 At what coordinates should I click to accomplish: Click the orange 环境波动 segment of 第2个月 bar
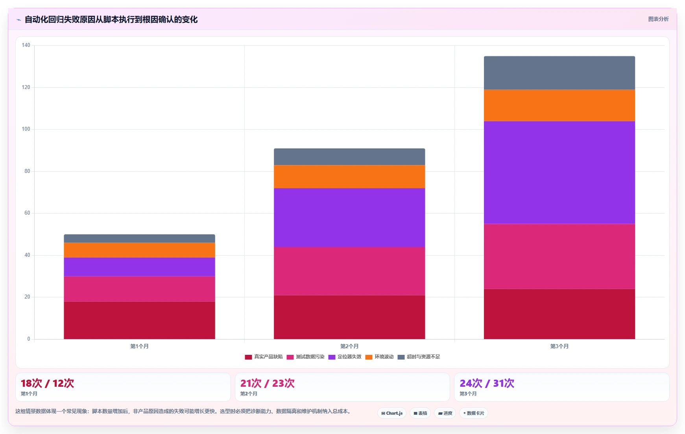349,176
